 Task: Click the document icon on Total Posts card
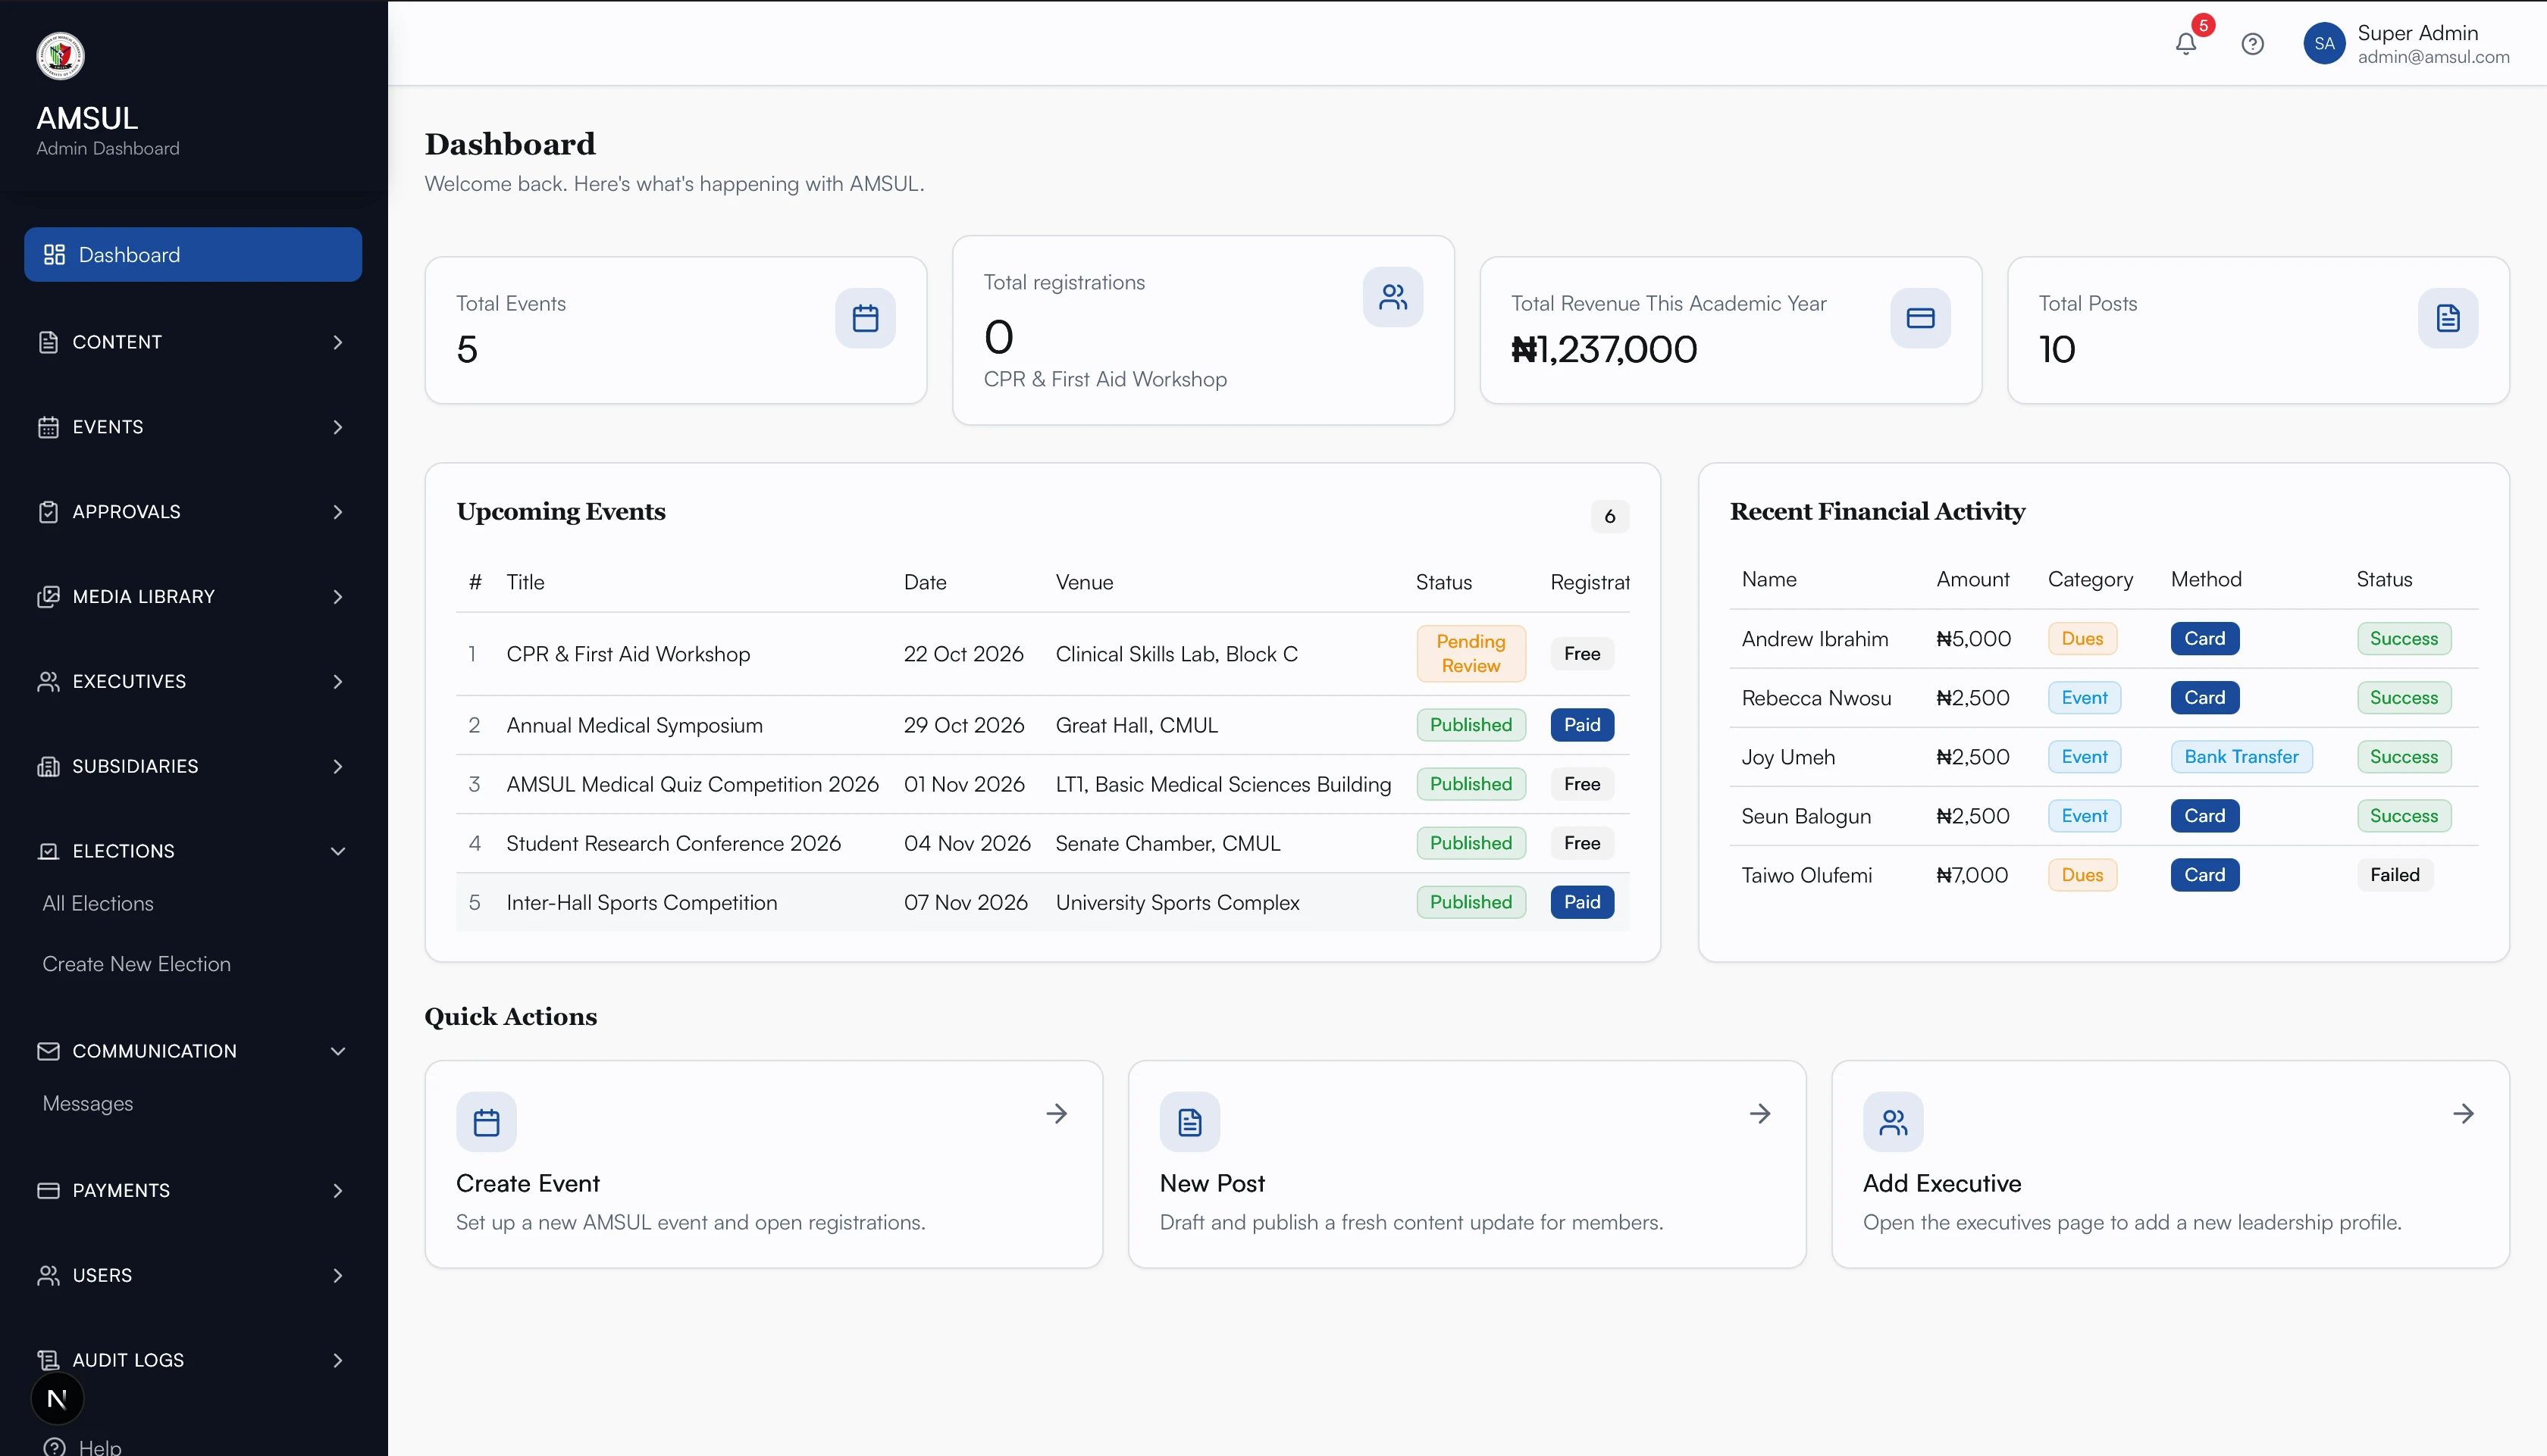coord(2448,319)
